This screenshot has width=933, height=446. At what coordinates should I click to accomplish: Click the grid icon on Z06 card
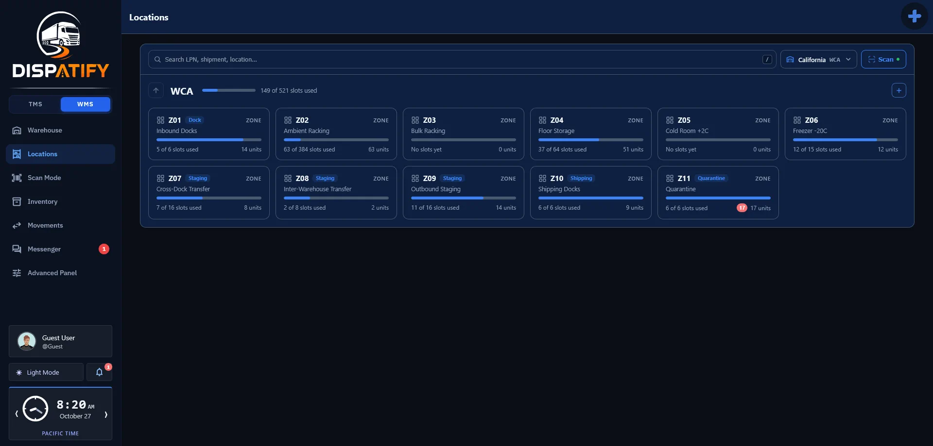(x=797, y=120)
